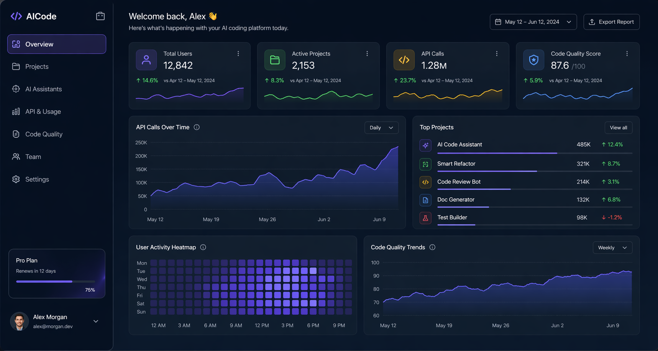
Task: Open the Total Users card options menu
Action: pos(238,54)
